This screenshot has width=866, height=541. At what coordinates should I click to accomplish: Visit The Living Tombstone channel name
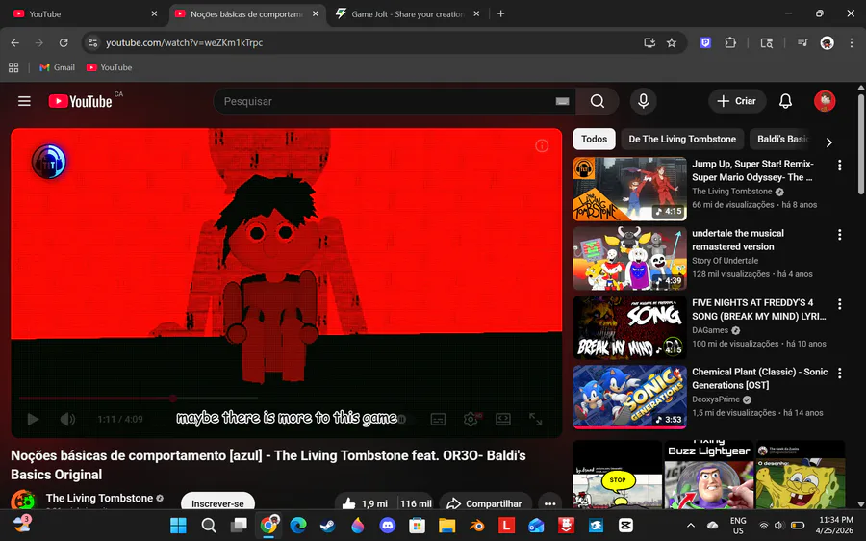coord(99,498)
